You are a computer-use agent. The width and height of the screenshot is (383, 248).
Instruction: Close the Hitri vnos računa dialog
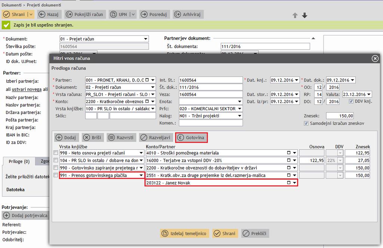pyautogui.click(x=375, y=58)
